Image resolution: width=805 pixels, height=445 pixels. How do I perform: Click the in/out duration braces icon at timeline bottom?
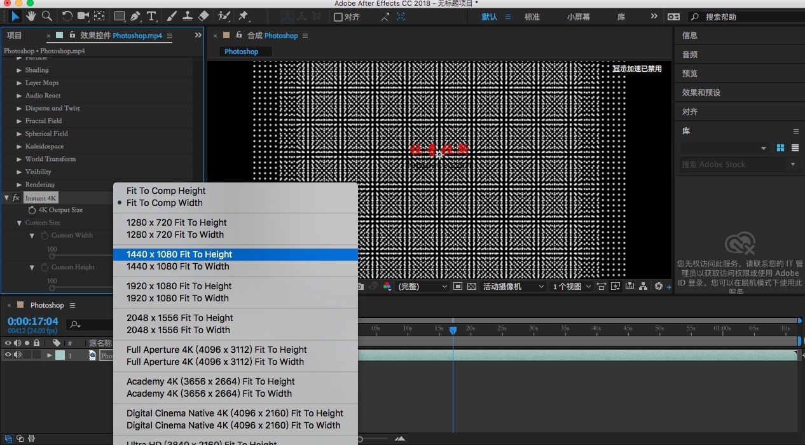pyautogui.click(x=31, y=439)
